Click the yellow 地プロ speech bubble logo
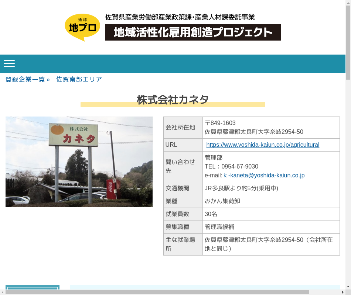 tap(82, 27)
